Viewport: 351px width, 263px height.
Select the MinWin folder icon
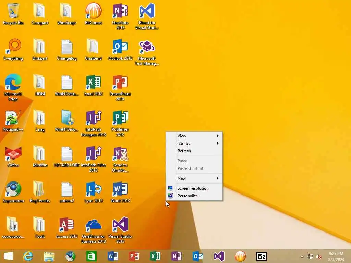click(40, 156)
